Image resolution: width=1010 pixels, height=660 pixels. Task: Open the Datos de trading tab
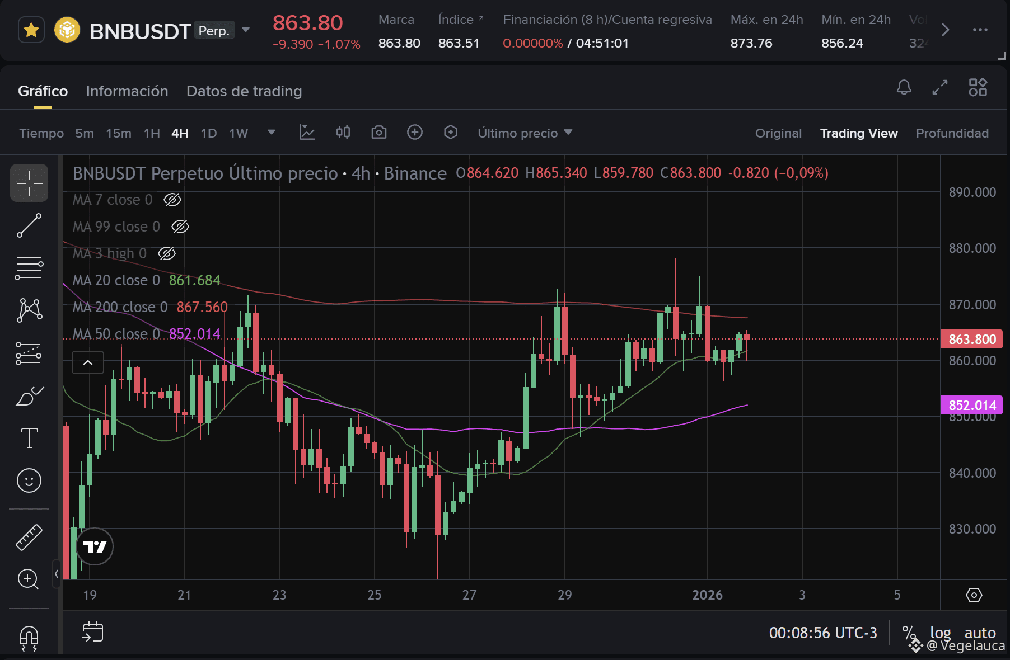pos(244,91)
